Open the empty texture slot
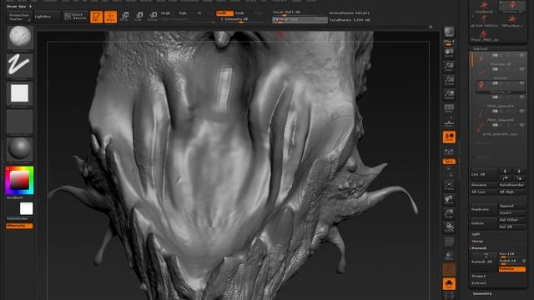This screenshot has width=534, height=300. pyautogui.click(x=20, y=121)
